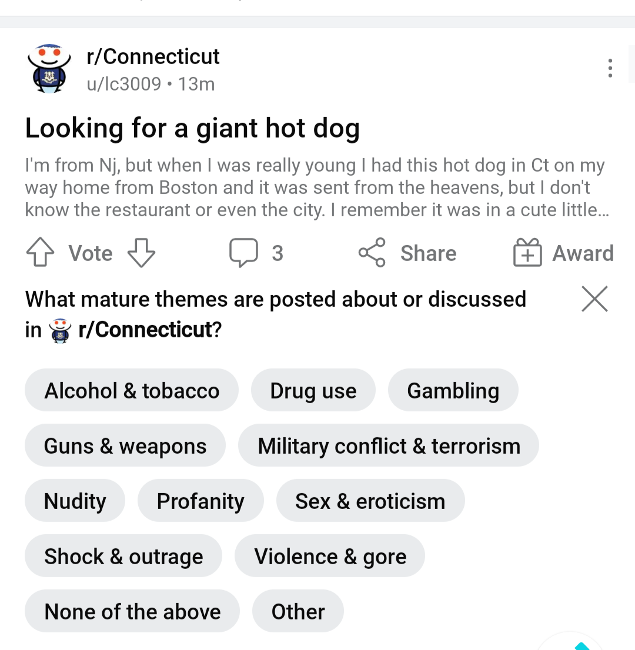Viewport: 635px width, 650px height.
Task: Open the r/Connecticut subreddit link
Action: [x=153, y=57]
